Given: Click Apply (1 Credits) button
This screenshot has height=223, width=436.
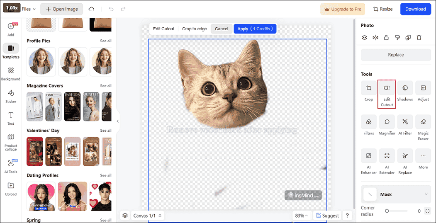Looking at the screenshot, I should [255, 29].
